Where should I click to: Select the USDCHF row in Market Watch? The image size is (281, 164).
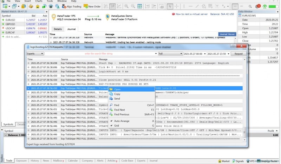24,28
